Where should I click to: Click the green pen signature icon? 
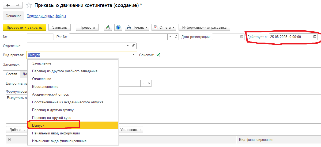coord(108,27)
